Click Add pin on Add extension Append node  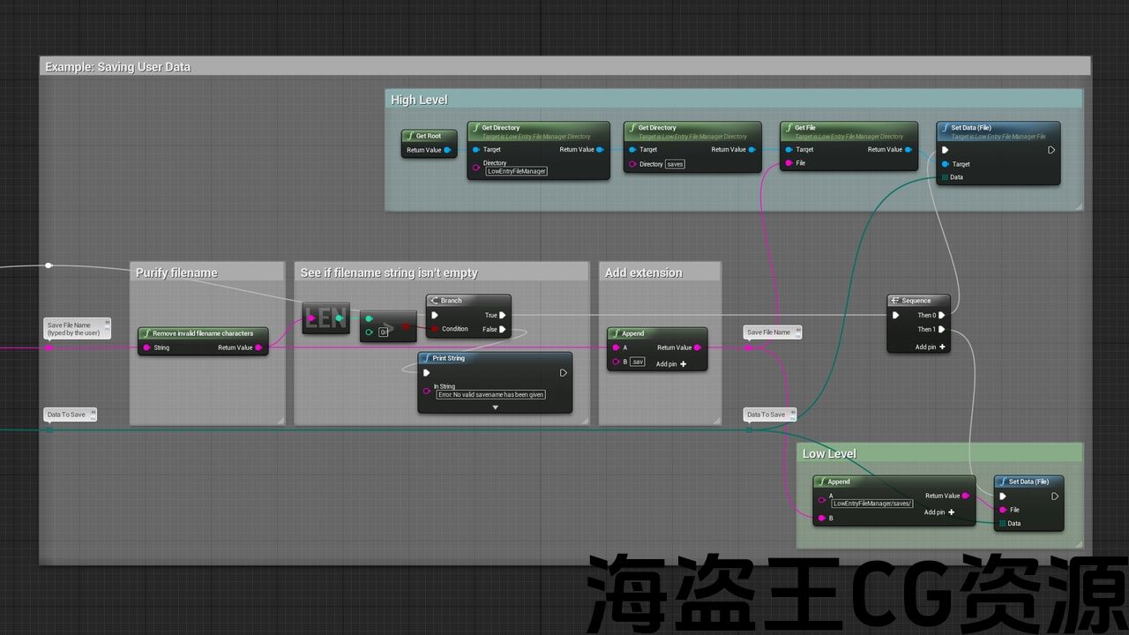[x=671, y=364]
